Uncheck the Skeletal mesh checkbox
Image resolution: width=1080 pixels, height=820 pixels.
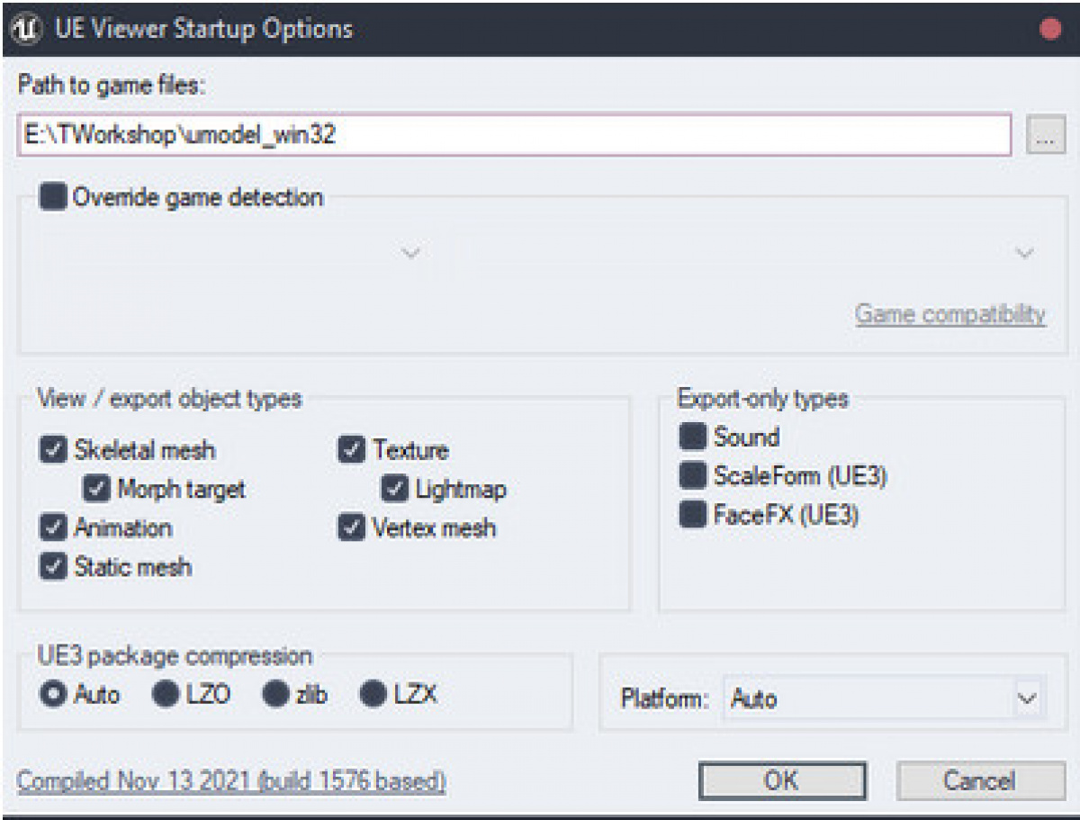tap(53, 449)
